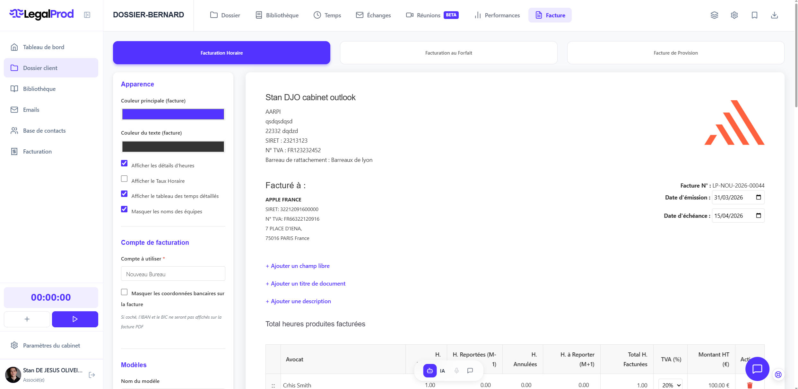Uncheck Afficher les détails d'heures
Image resolution: width=798 pixels, height=389 pixels.
124,163
